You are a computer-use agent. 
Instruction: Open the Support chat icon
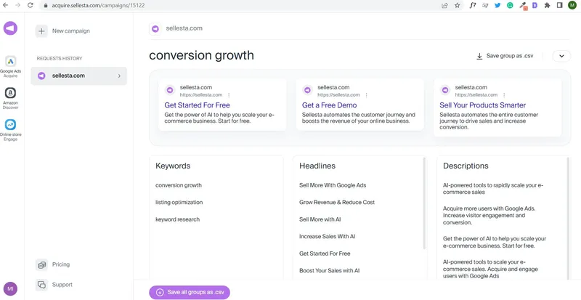42,285
